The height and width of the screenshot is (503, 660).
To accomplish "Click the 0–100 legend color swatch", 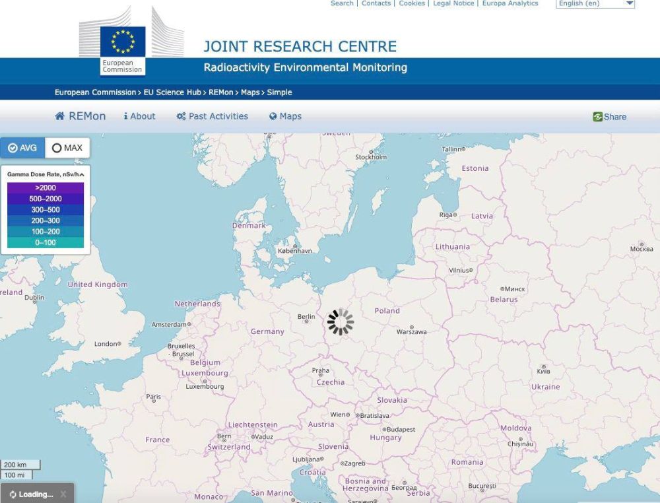I will tap(46, 243).
